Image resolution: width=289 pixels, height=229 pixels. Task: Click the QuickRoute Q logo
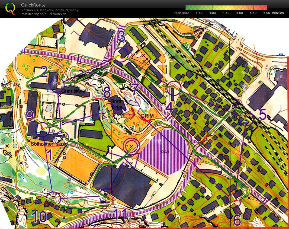pyautogui.click(x=11, y=8)
